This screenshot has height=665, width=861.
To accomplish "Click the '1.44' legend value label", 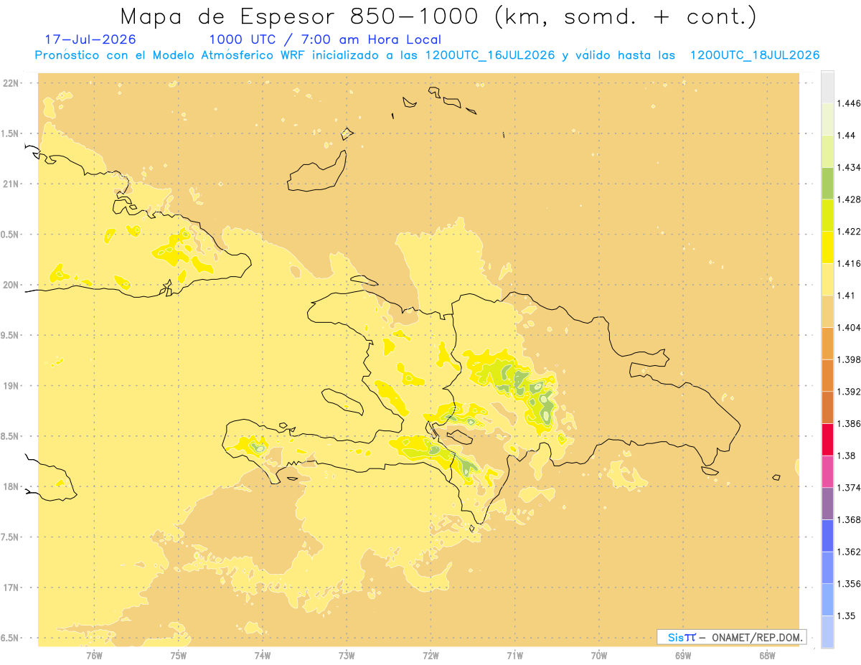I will click(x=847, y=136).
